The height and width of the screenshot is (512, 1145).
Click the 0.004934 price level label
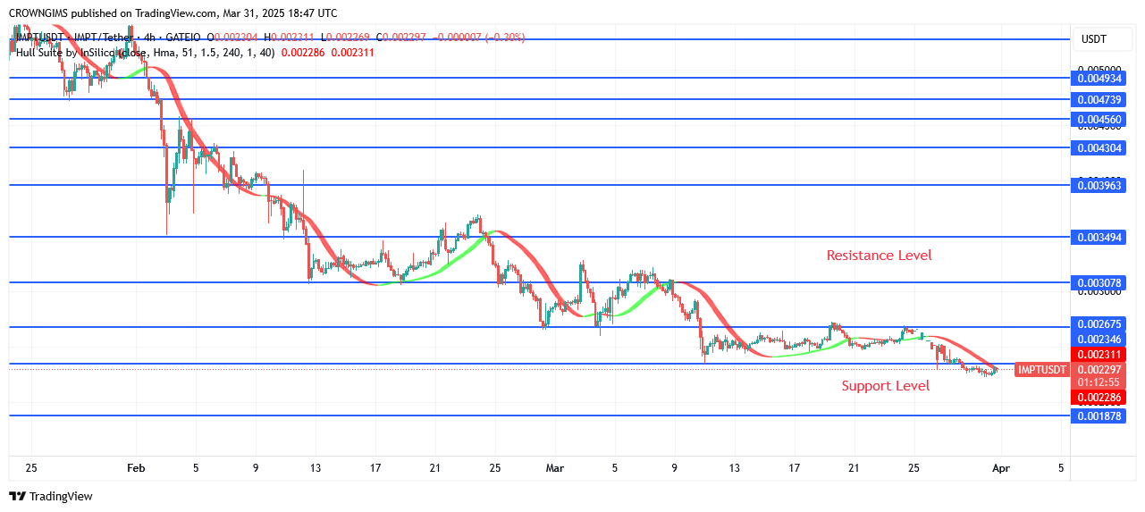click(1099, 79)
